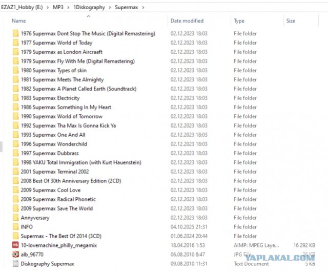Go to EZAZ1_Hobby (E:) in breadcrumb
Screen dimensions: 328x273
click(22, 7)
